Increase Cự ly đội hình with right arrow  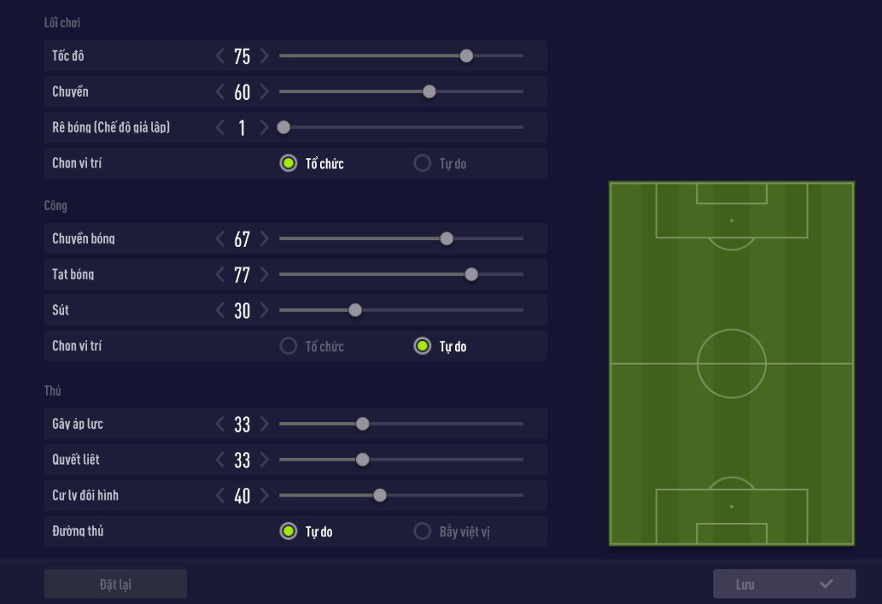pyautogui.click(x=265, y=496)
